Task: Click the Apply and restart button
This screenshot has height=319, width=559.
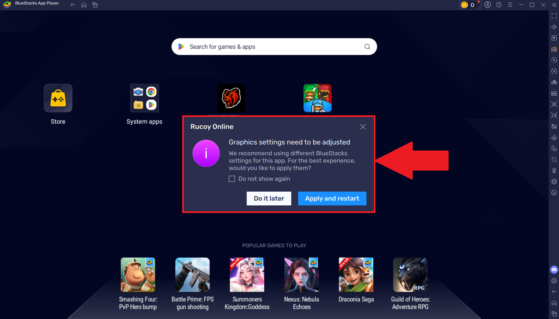Action: (332, 199)
